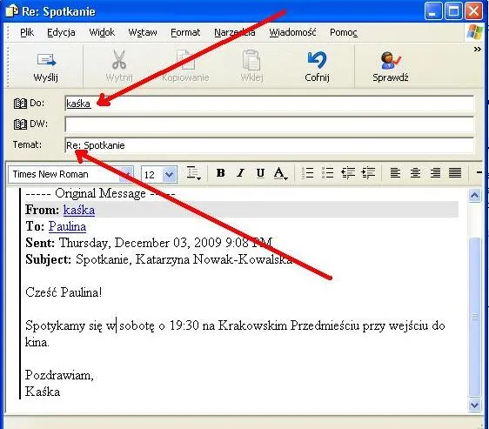
Task: Open the font color picker
Action: [280, 173]
